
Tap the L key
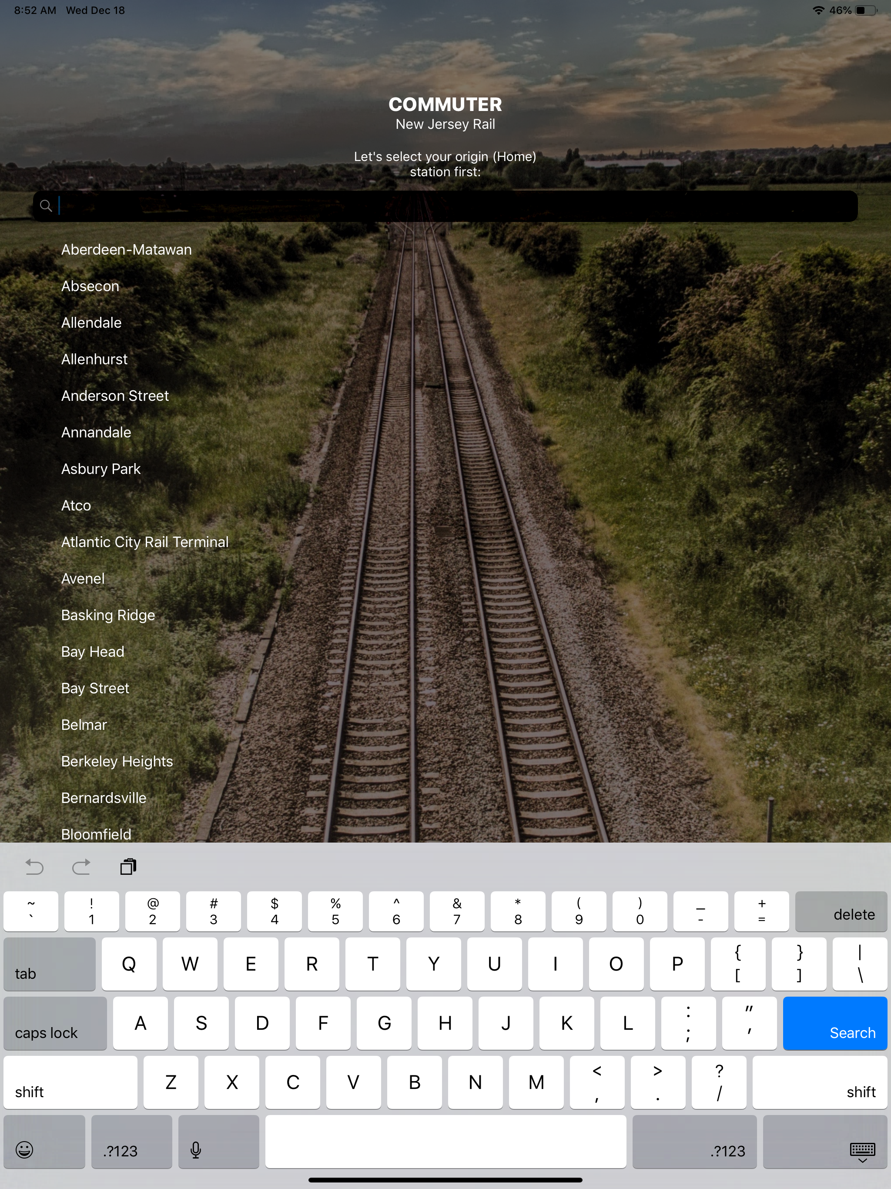[x=628, y=1024]
